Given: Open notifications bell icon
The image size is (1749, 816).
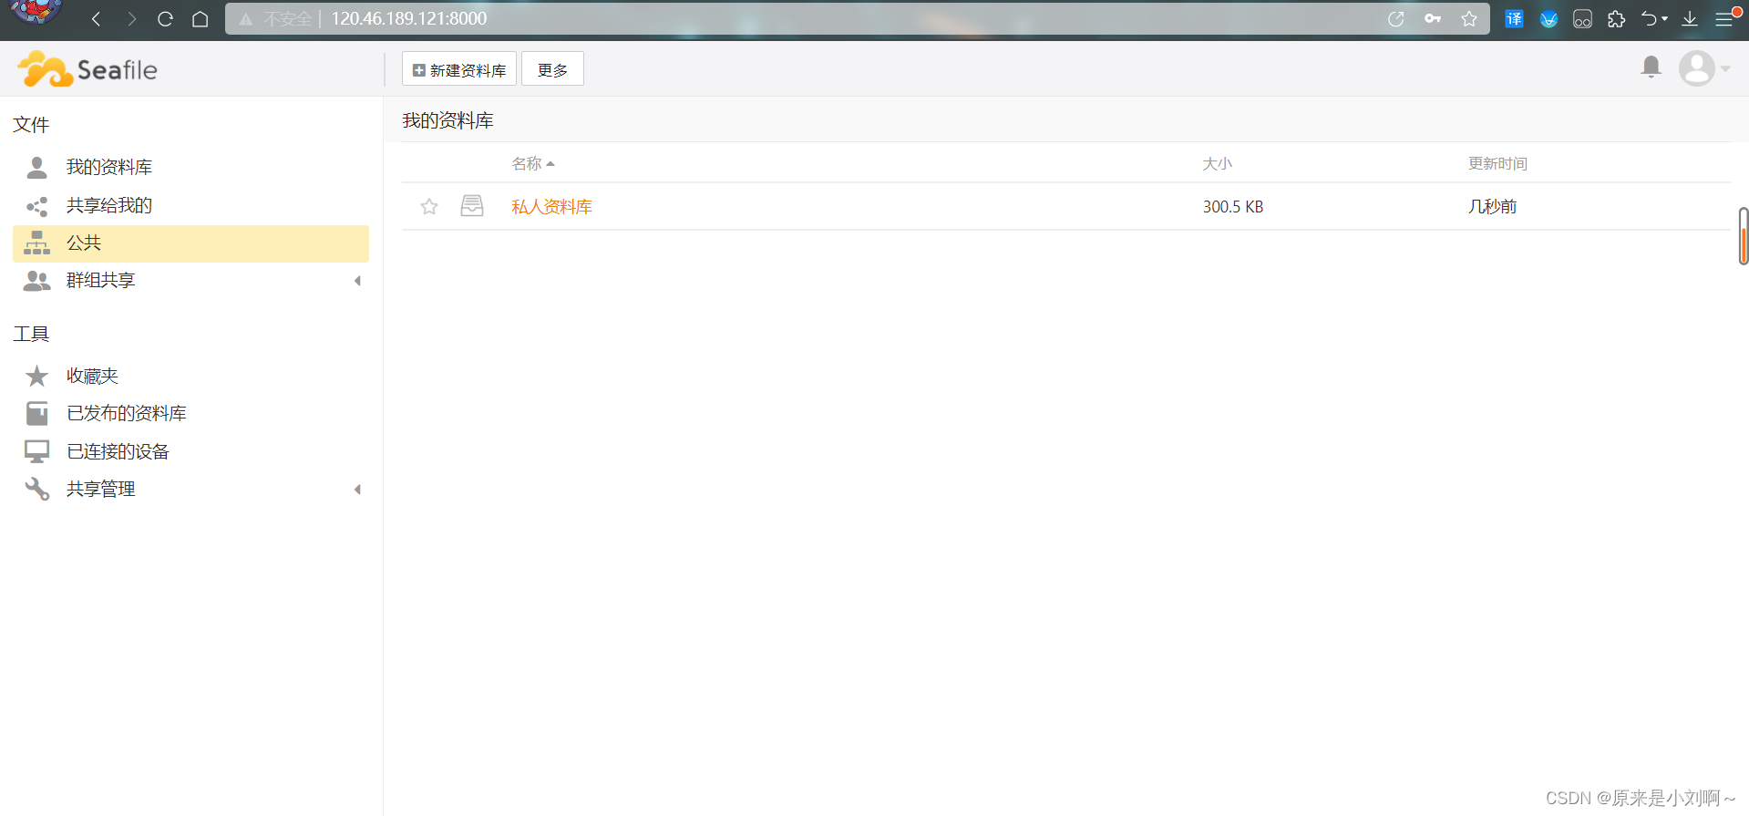Looking at the screenshot, I should click(x=1651, y=67).
